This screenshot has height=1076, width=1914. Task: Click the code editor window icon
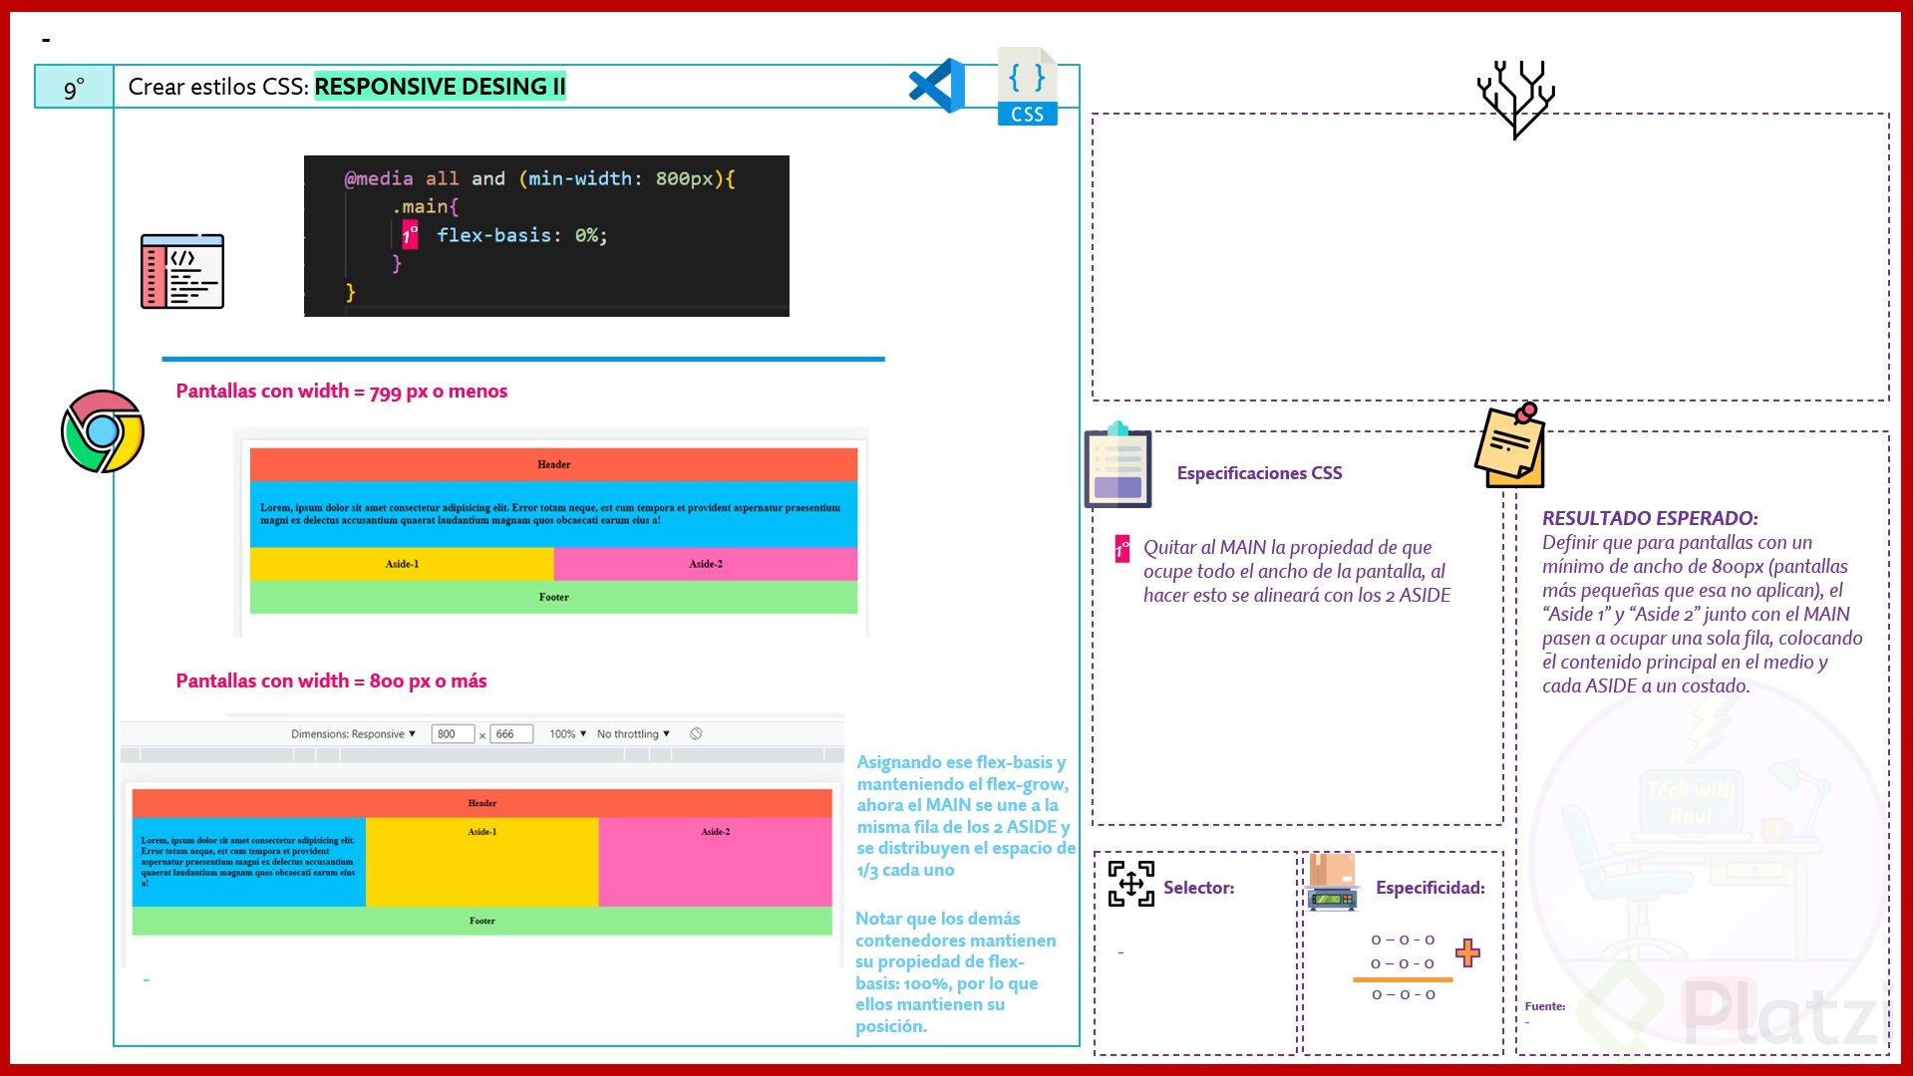(182, 271)
